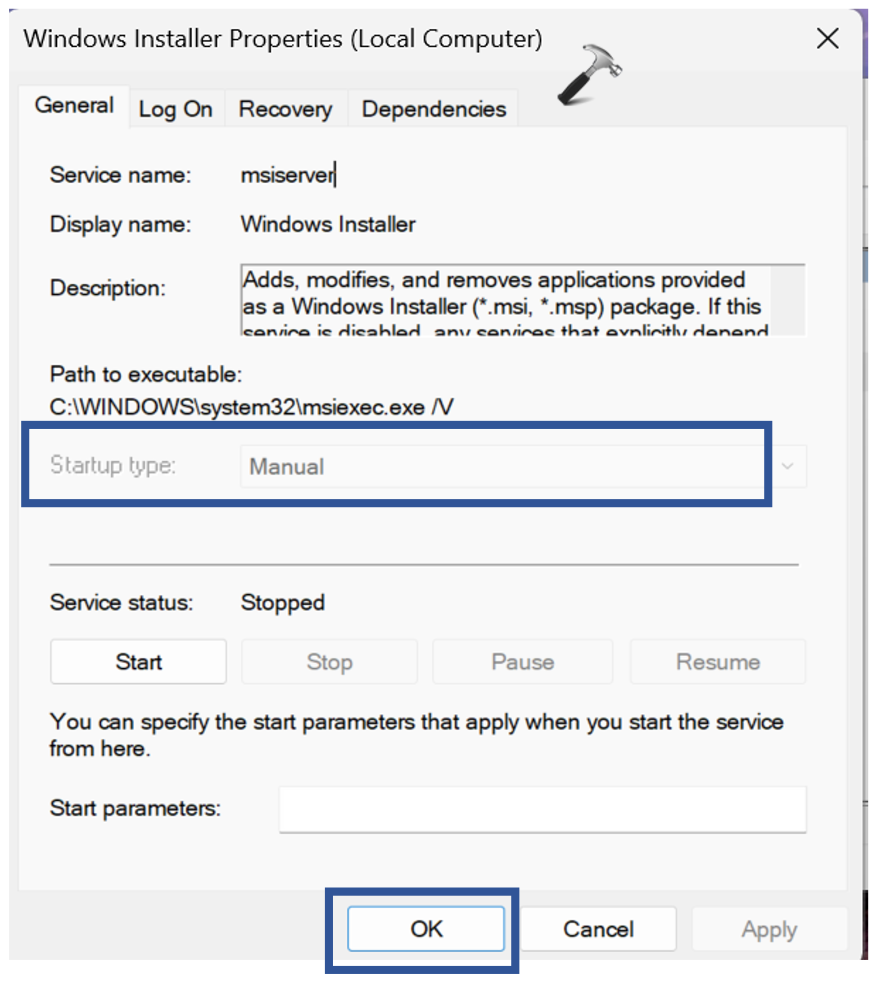Click inside the Description text box
The image size is (877, 983).
[501, 299]
